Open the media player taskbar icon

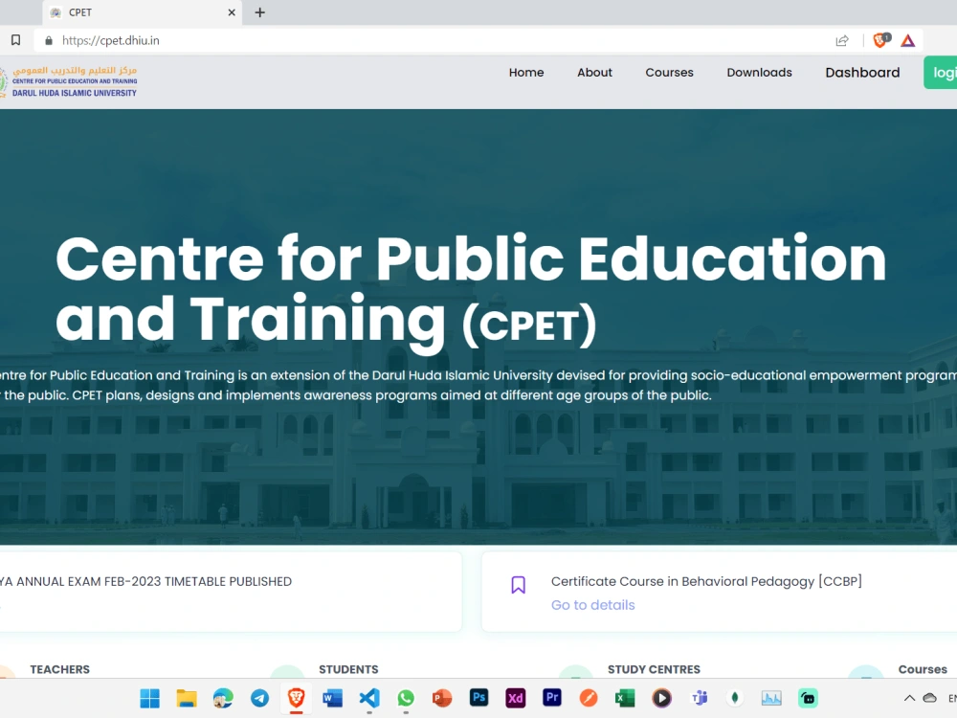(661, 698)
